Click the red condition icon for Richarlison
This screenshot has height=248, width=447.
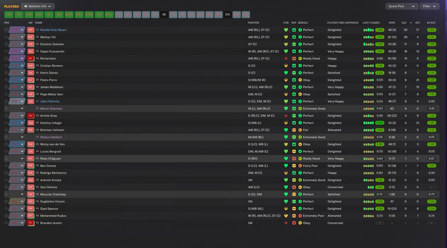point(286,59)
